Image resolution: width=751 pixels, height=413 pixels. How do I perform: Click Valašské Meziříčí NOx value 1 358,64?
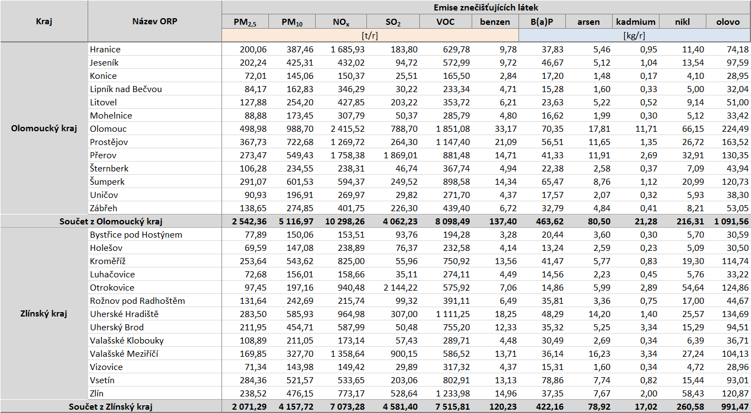point(348,353)
